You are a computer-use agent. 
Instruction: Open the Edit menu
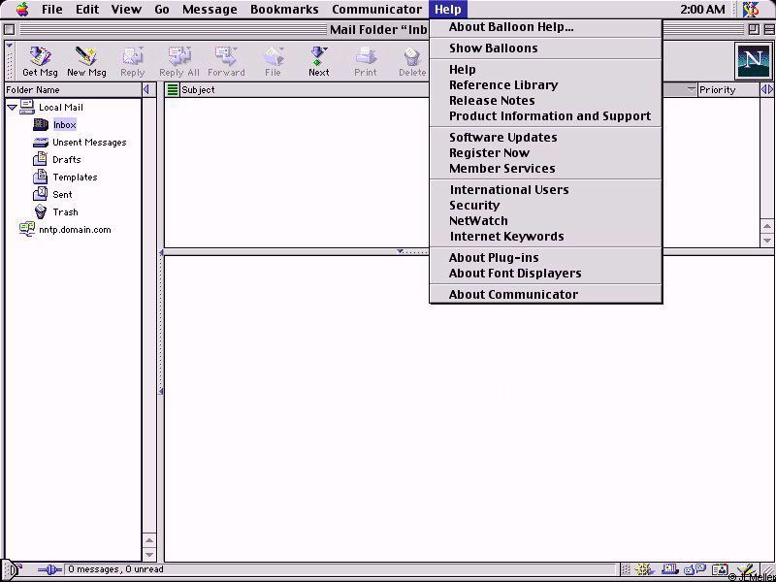(87, 9)
